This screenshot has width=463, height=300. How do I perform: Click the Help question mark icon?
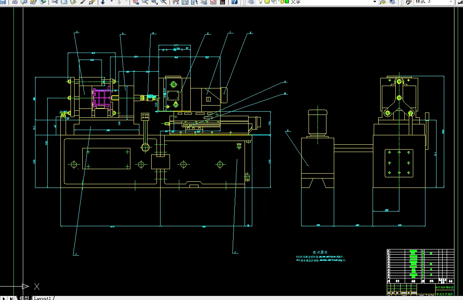click(234, 2)
